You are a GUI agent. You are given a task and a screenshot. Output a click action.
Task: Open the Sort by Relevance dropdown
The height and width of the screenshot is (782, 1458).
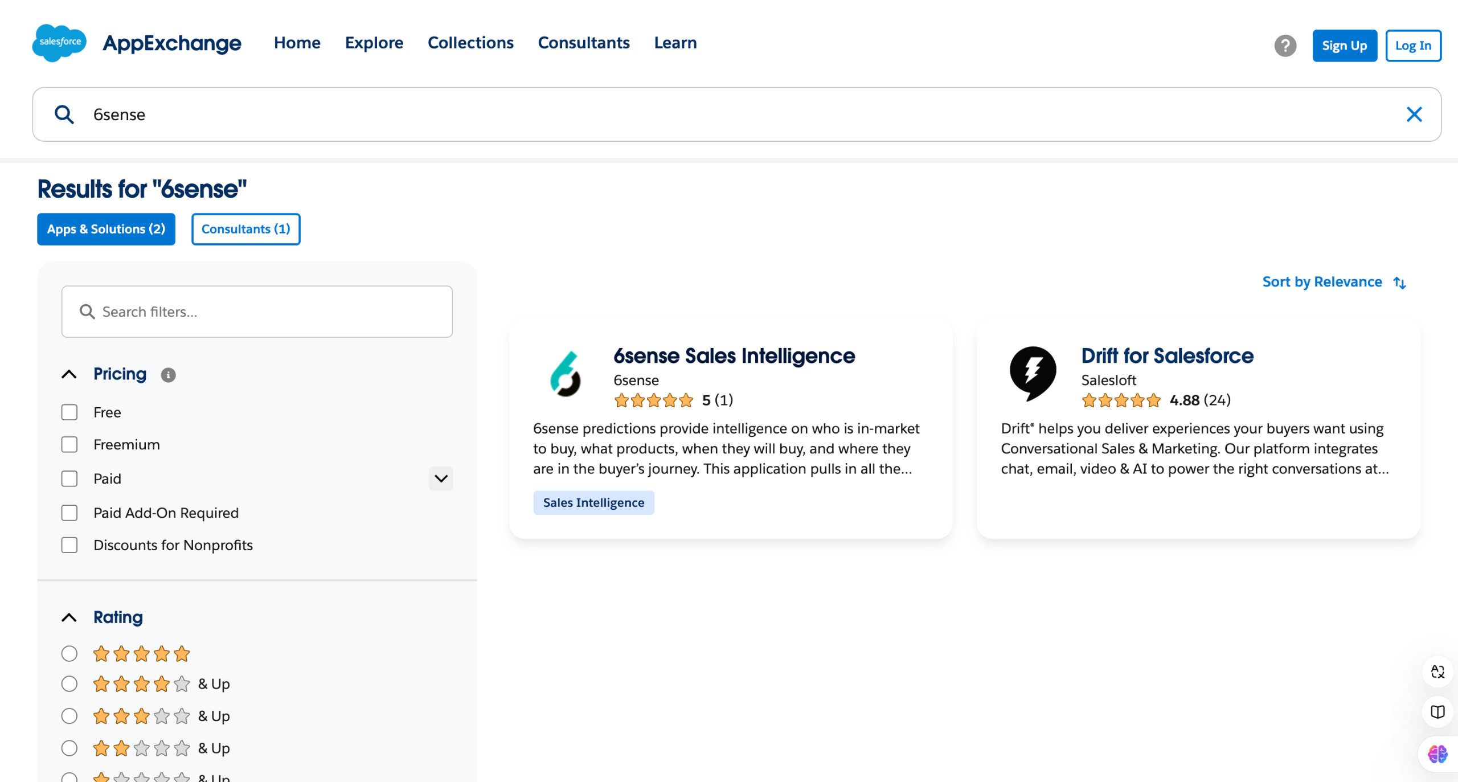(1334, 282)
